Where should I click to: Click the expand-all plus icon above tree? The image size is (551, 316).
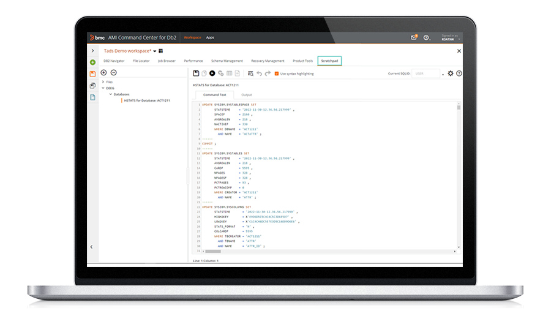click(x=103, y=73)
